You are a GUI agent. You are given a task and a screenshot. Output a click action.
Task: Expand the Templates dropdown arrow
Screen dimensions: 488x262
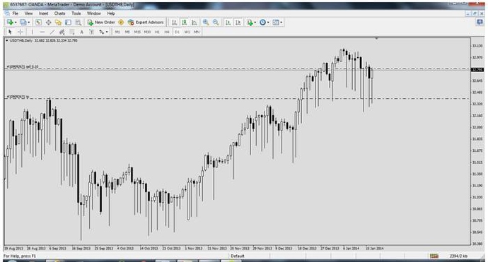pos(281,23)
